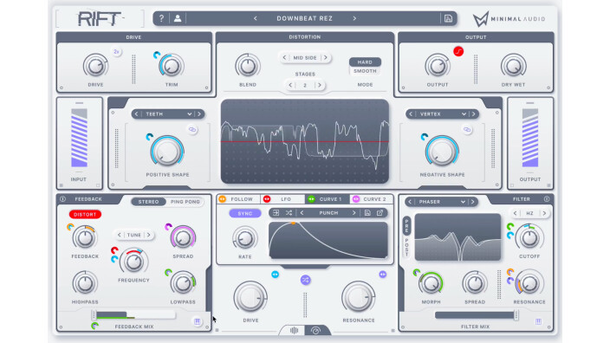Click the phaser filter response display
Viewport: 610px width, 343px height.
coord(457,236)
